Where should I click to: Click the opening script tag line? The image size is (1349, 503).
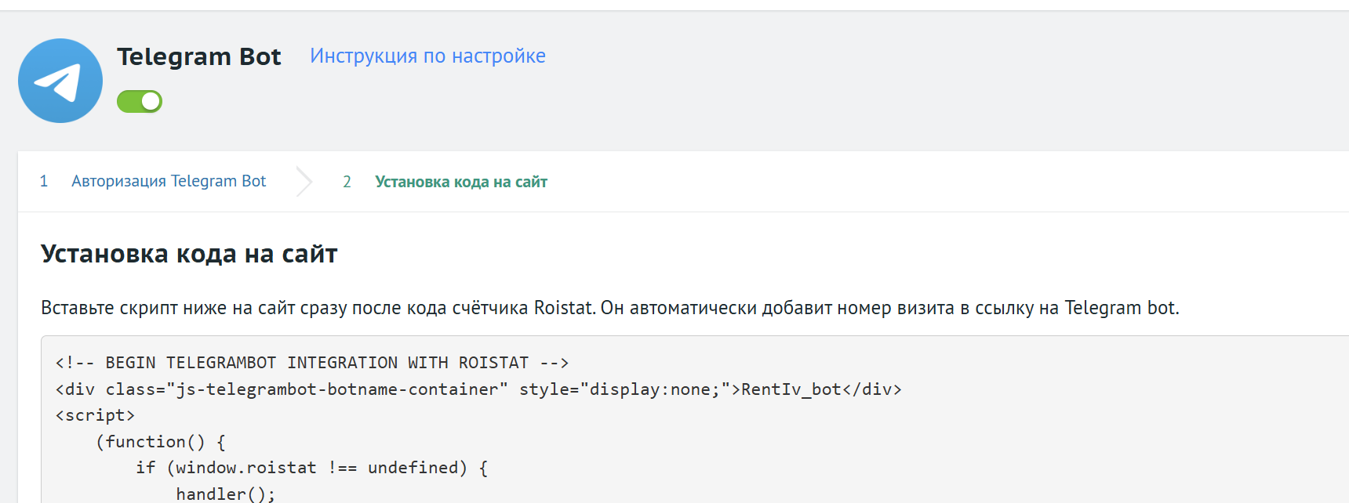[x=95, y=415]
